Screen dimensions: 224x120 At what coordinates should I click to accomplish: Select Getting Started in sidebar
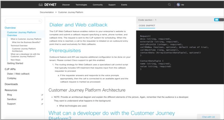tap(15, 63)
